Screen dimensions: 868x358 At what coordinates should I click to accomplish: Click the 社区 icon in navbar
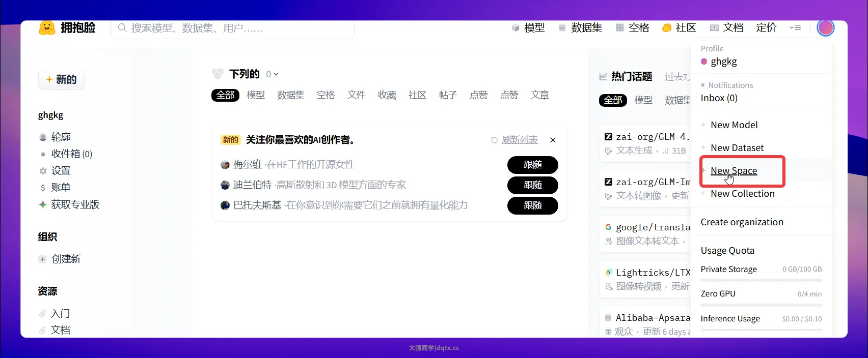(x=666, y=28)
